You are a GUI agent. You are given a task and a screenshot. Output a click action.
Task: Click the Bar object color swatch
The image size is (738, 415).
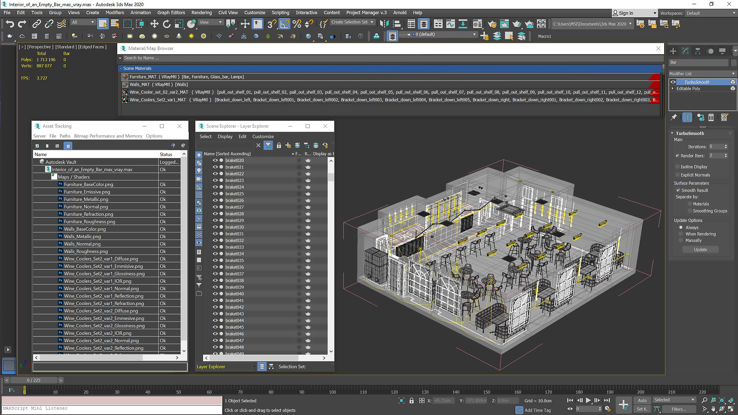[733, 62]
